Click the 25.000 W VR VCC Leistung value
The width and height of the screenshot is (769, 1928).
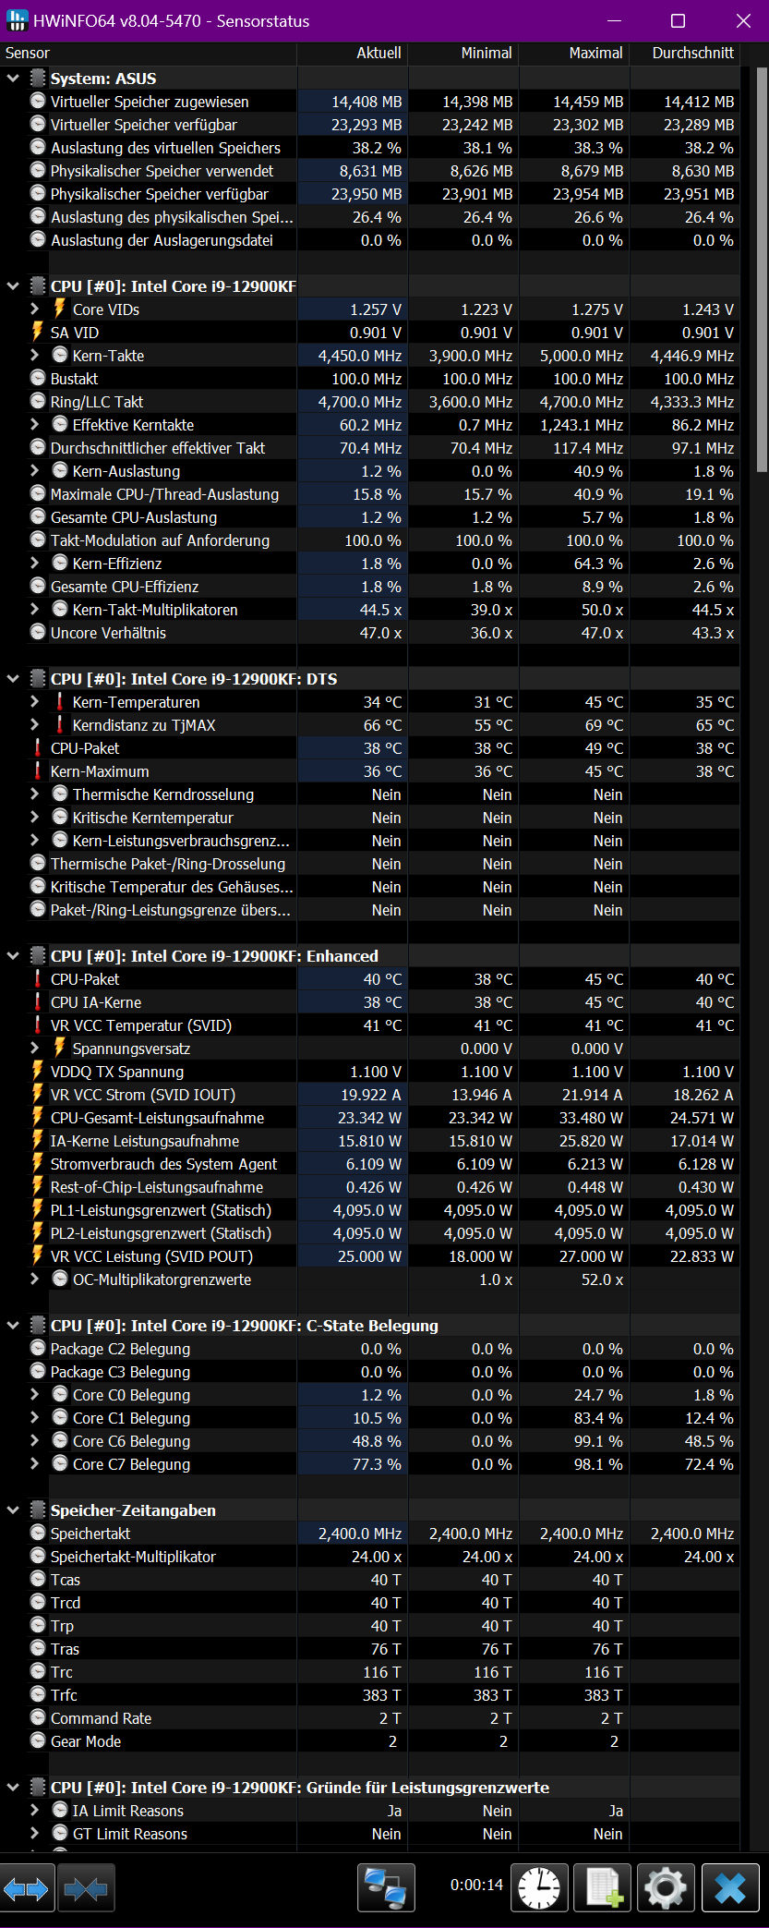pyautogui.click(x=369, y=1256)
